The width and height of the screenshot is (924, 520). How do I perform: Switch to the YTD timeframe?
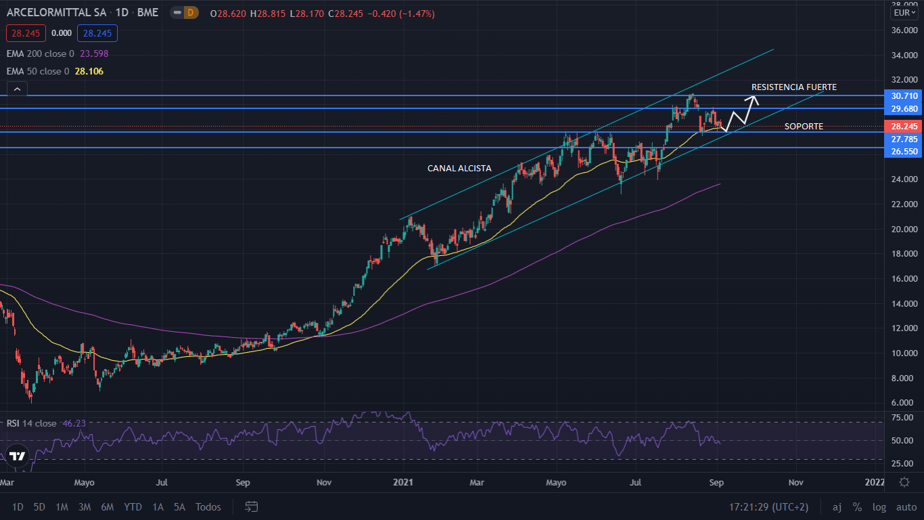click(x=133, y=506)
